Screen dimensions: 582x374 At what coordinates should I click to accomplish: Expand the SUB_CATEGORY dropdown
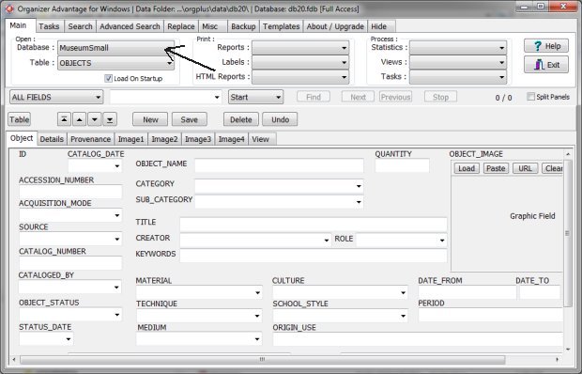click(359, 202)
